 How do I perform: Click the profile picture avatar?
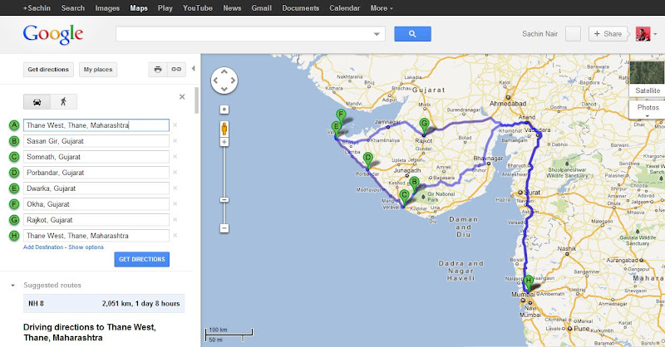[x=643, y=34]
